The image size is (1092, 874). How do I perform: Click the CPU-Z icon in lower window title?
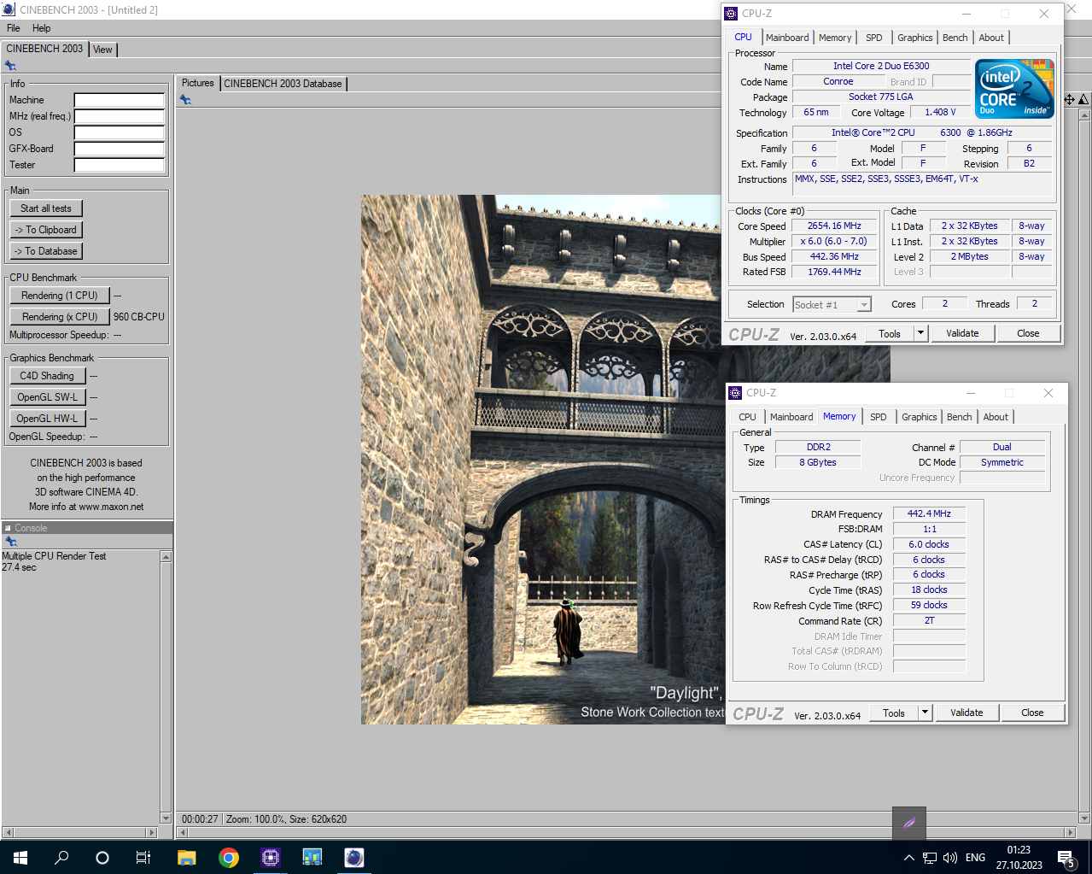[x=735, y=393]
